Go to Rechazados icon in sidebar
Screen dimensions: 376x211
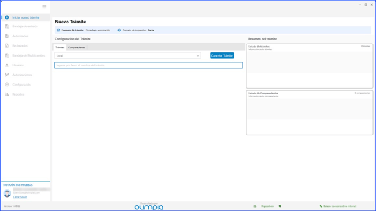pyautogui.click(x=7, y=45)
